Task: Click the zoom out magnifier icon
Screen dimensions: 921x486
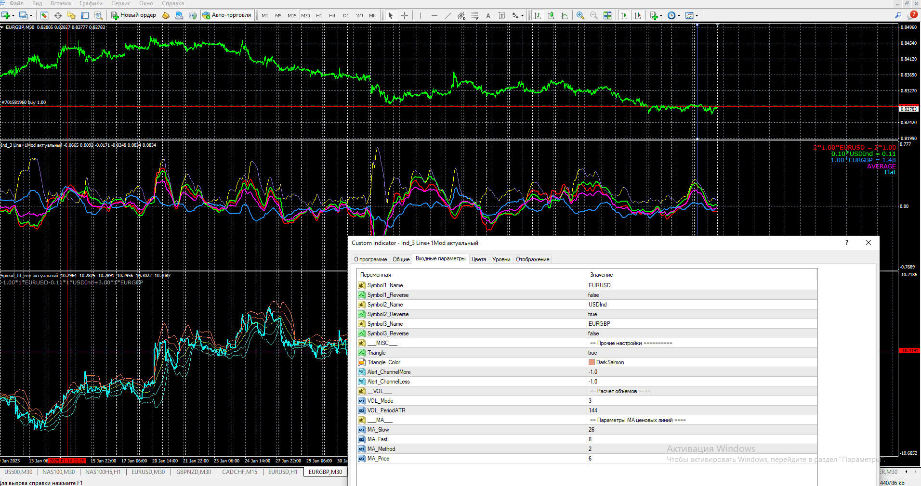Action: tap(594, 15)
